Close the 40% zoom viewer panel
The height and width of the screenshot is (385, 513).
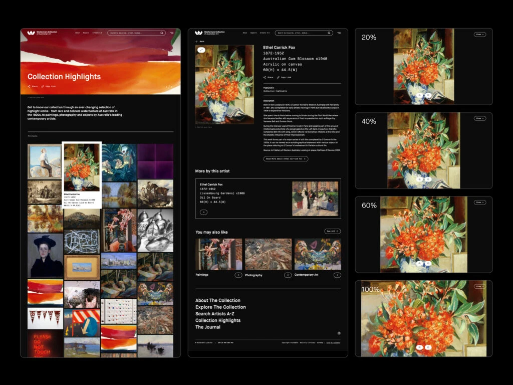(479, 119)
